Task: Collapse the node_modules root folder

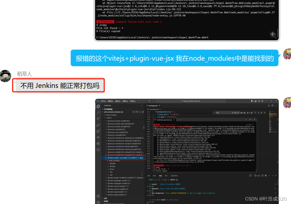Action: [104, 115]
